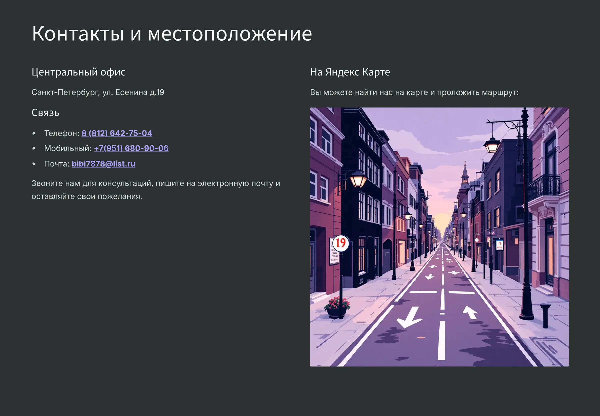This screenshot has width=600, height=416.
Task: Email bibi7878@list.ru via the mail link
Action: click(x=103, y=164)
